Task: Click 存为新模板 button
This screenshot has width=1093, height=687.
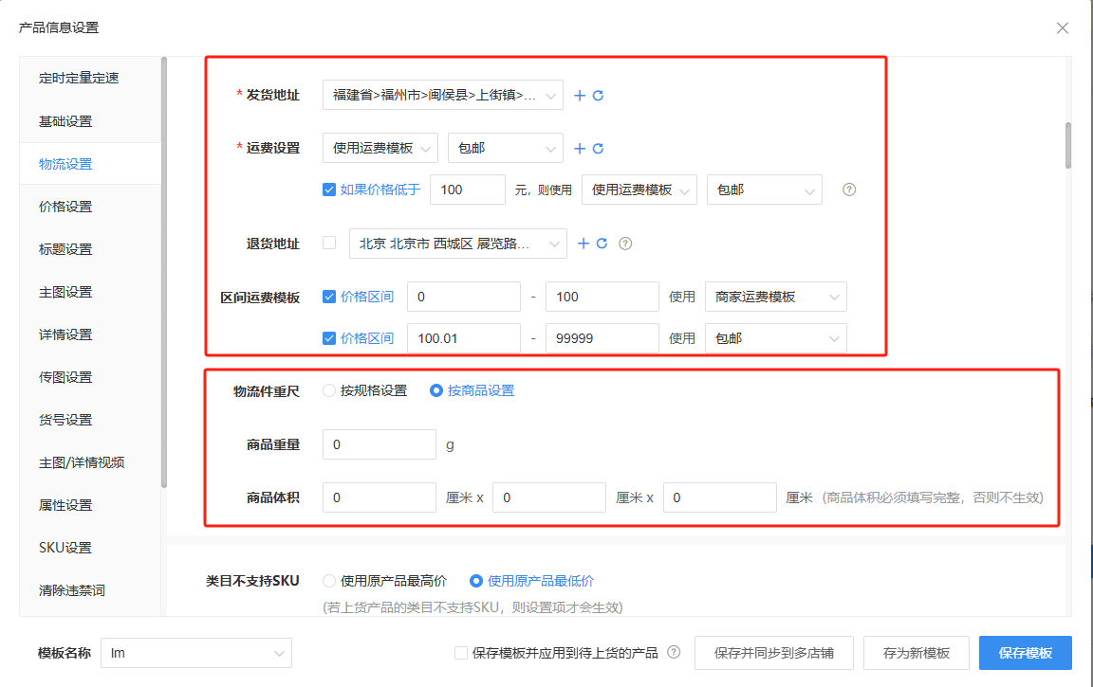Action: (916, 653)
